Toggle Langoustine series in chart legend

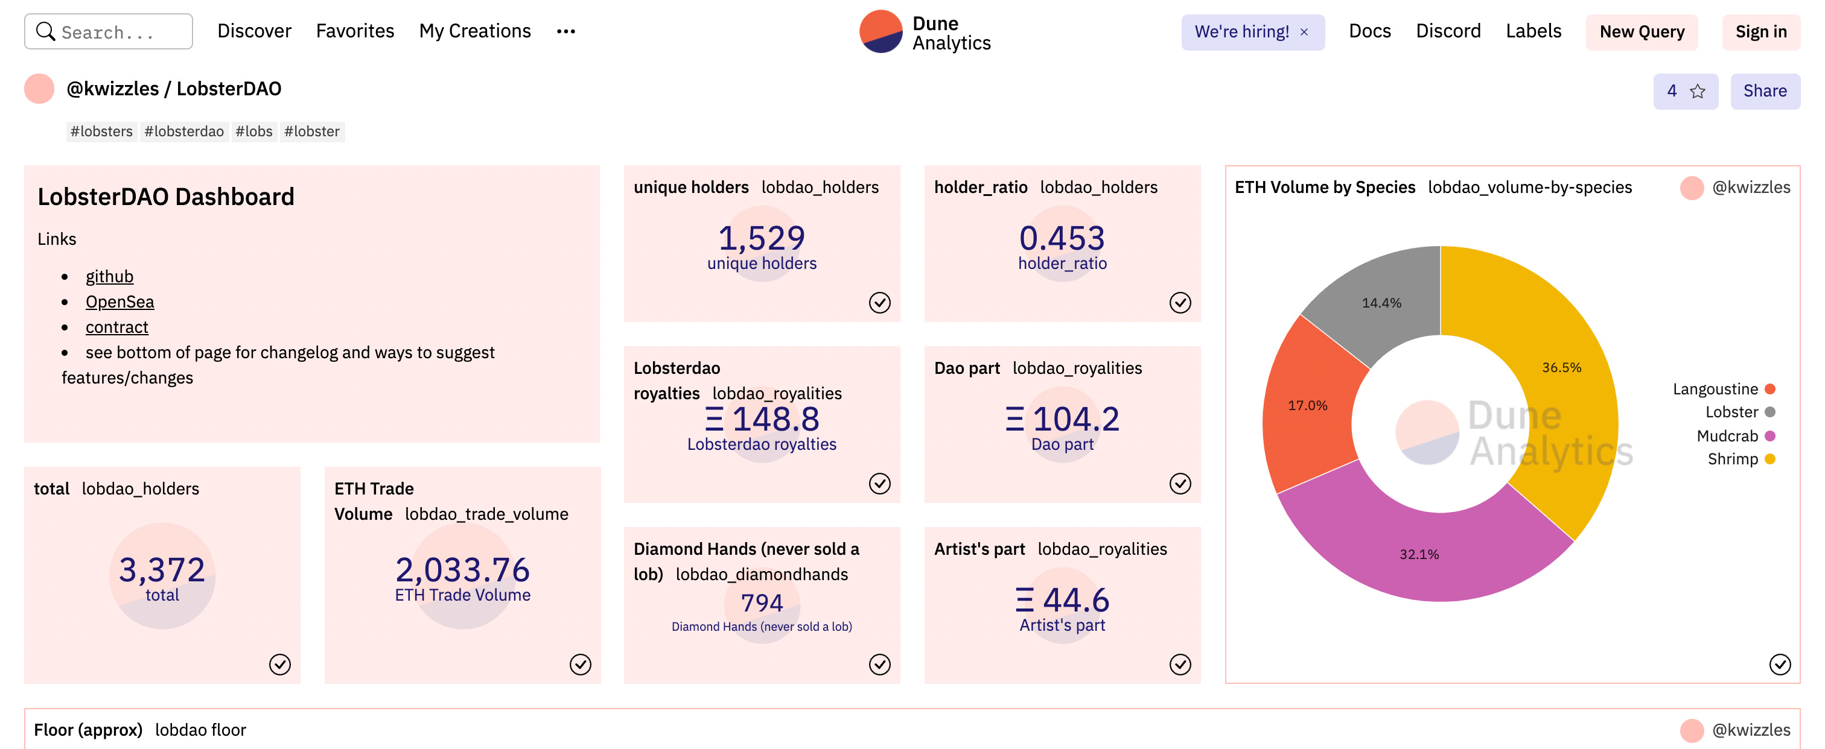(1724, 390)
